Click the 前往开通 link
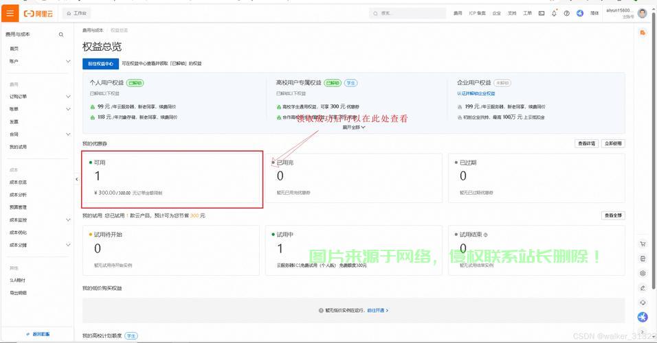 pyautogui.click(x=378, y=311)
